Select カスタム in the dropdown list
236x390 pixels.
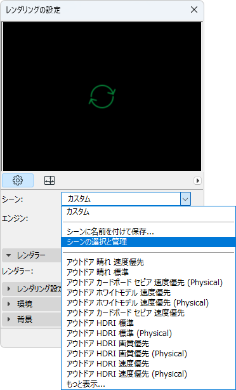(x=148, y=212)
